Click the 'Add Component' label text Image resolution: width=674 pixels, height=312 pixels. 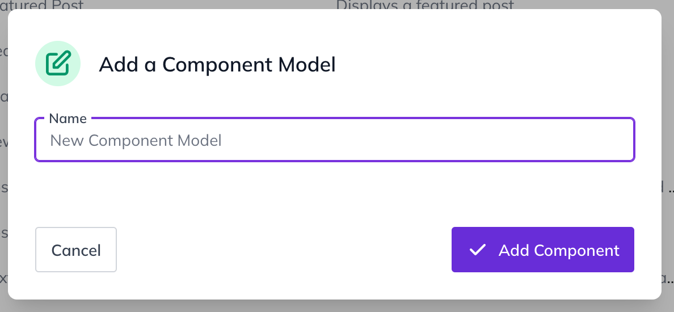coord(559,250)
